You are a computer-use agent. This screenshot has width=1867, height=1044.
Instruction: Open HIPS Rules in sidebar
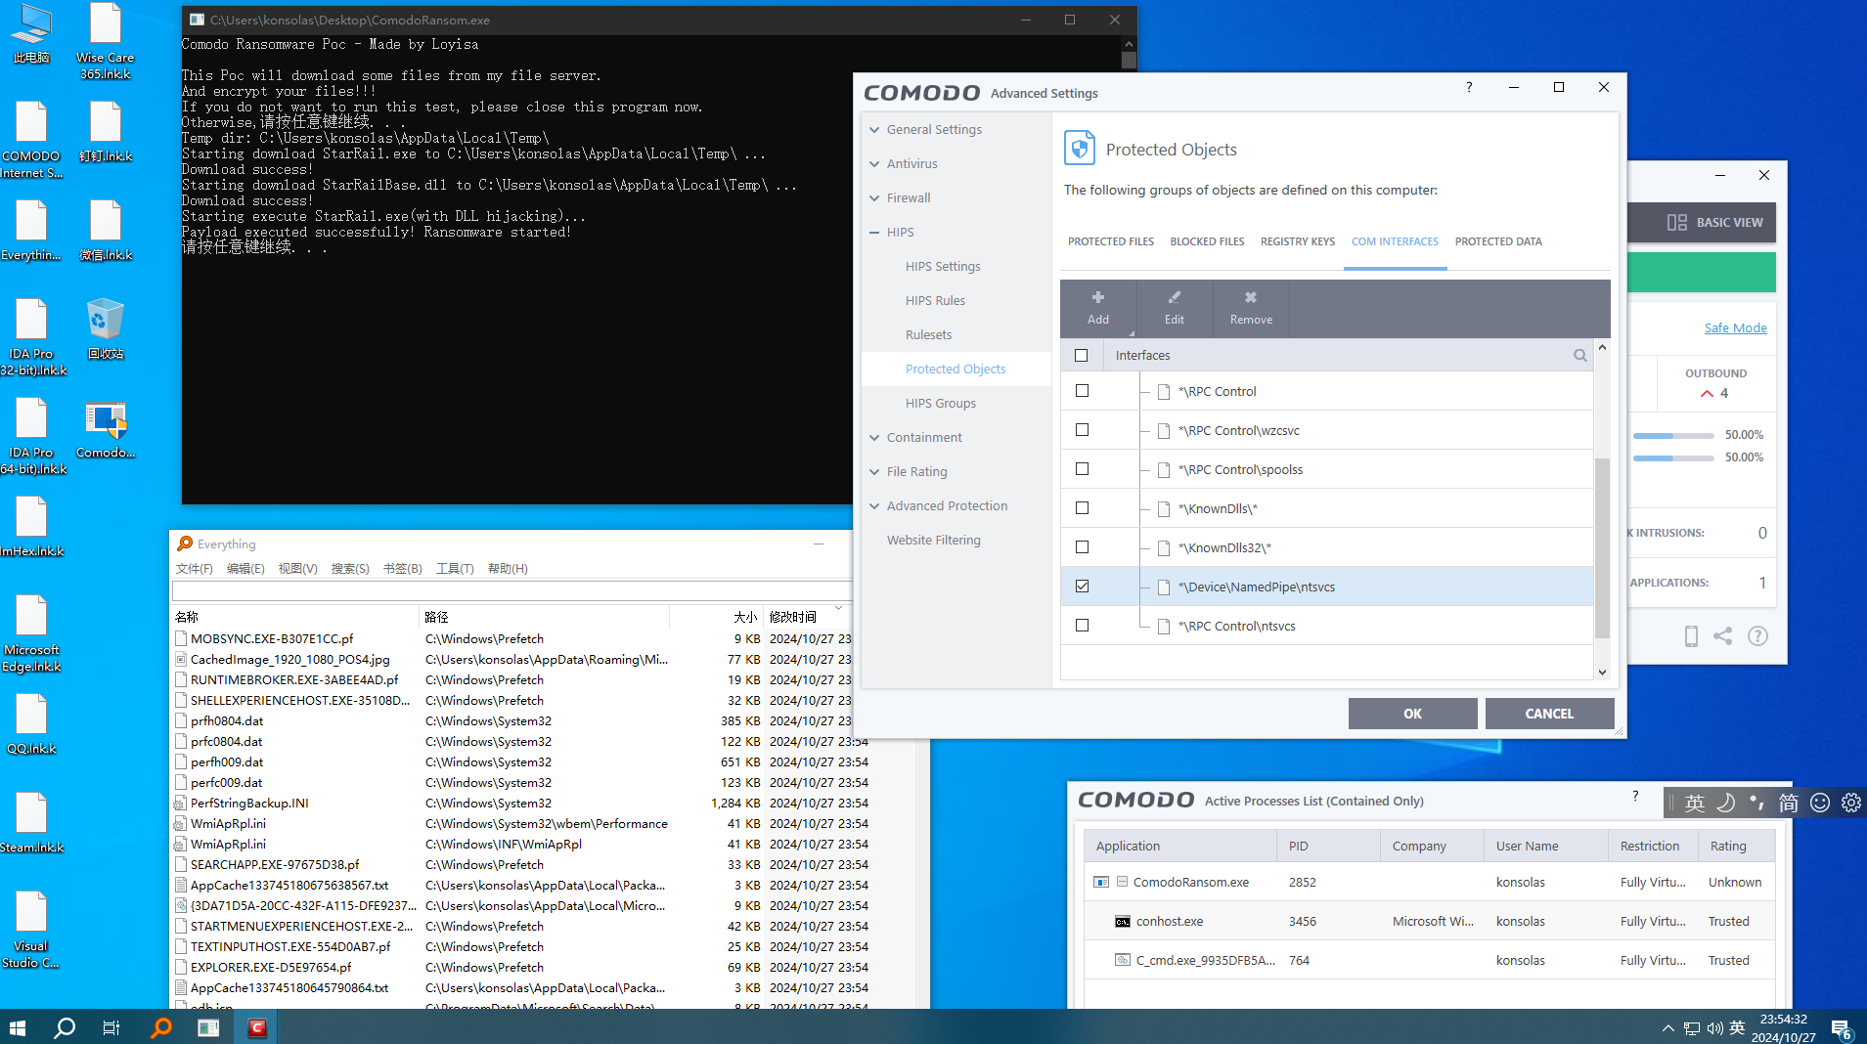point(935,300)
